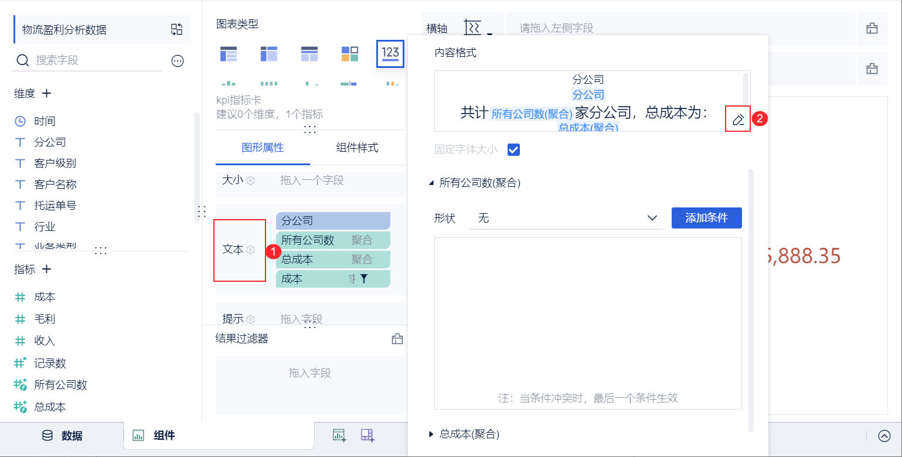Add a new dimension with the plus icon
Image resolution: width=902 pixels, height=457 pixels.
point(47,93)
